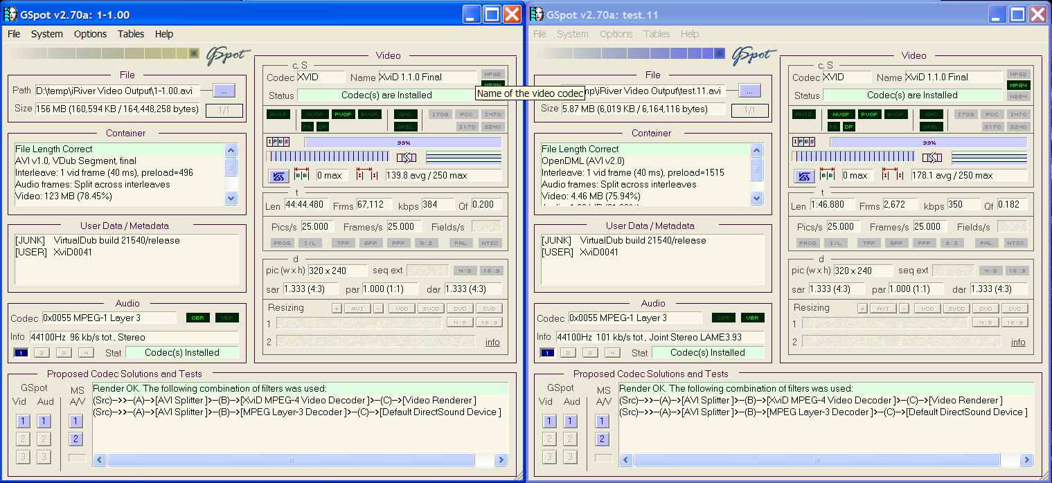
Task: Toggle the VBR indicator in test.11 Audio panel
Action: coord(752,318)
